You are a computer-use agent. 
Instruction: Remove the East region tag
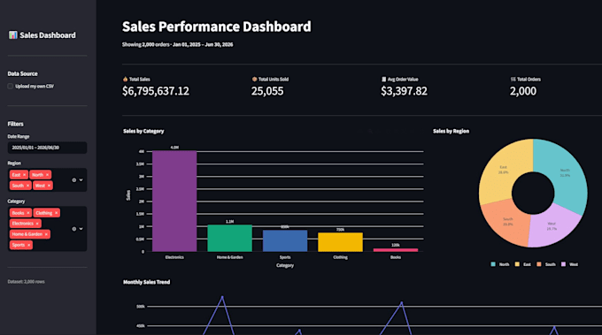(24, 175)
